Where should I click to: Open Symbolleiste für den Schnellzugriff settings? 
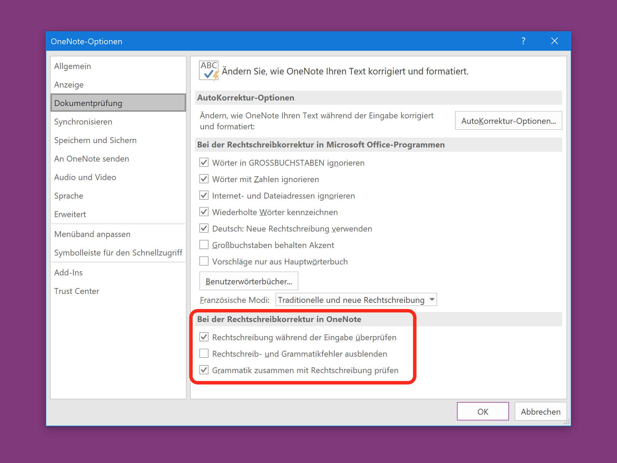(118, 253)
